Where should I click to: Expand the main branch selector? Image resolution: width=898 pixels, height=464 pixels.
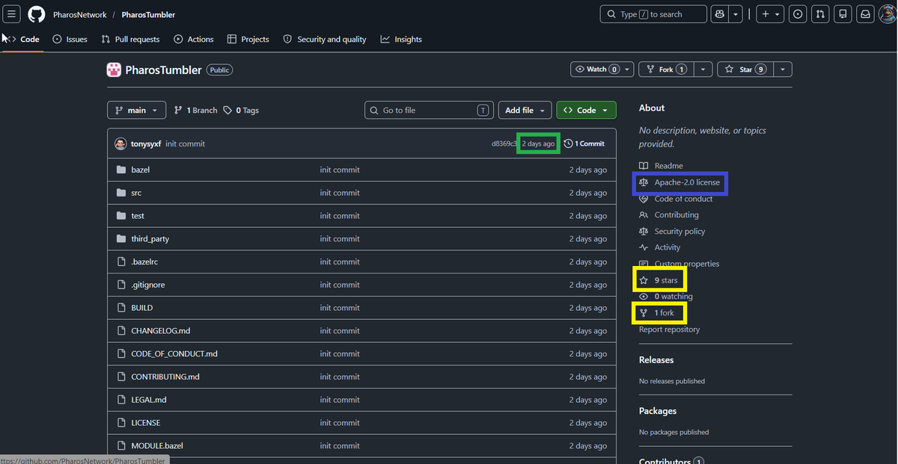click(x=136, y=111)
